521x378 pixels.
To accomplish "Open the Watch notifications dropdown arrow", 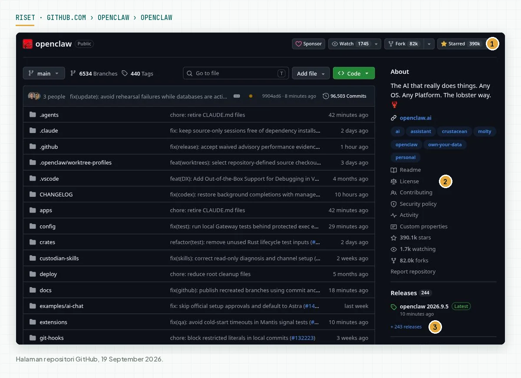I will click(376, 44).
